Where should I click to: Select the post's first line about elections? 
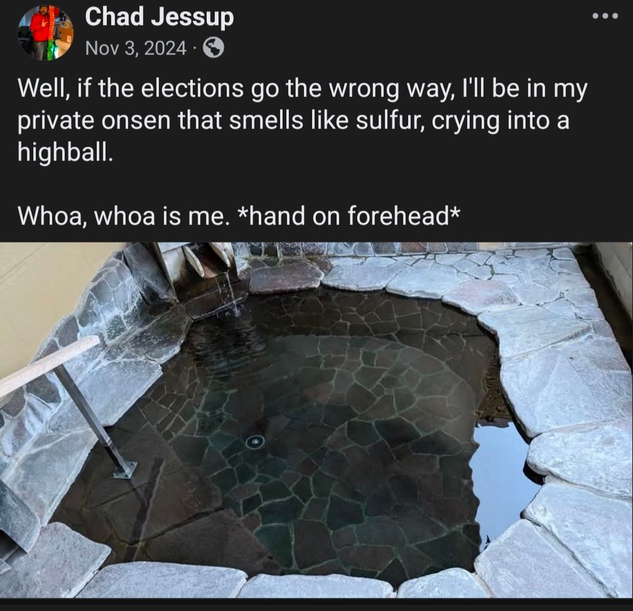pyautogui.click(x=302, y=89)
